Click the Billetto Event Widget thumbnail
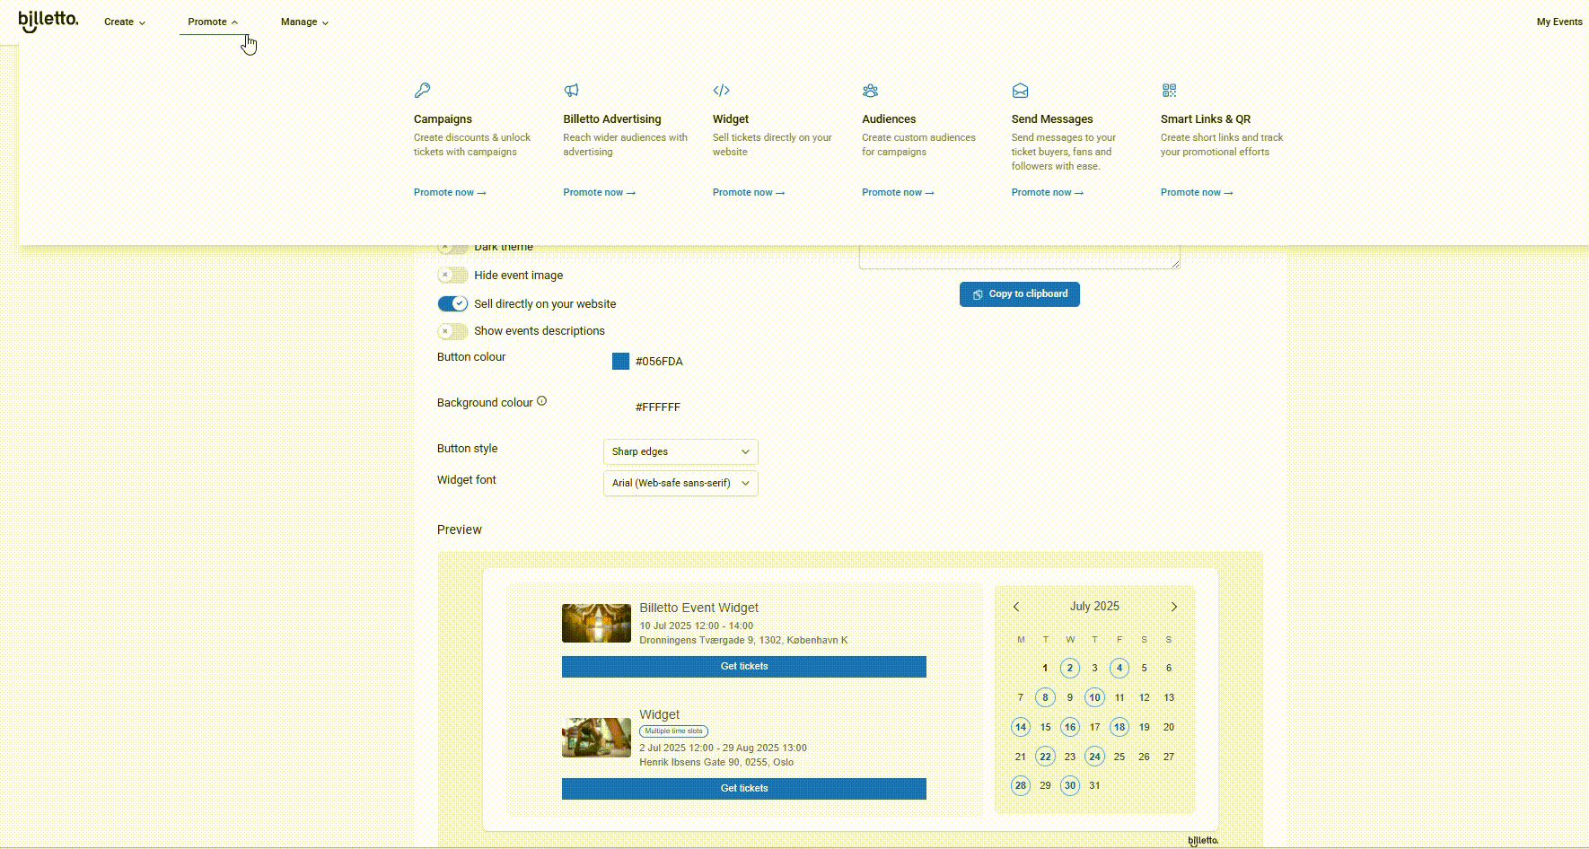 (596, 623)
